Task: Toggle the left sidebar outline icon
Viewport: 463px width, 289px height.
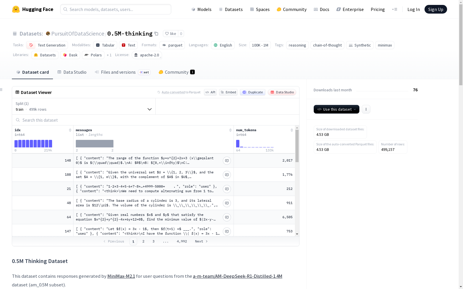Action: [1, 90]
